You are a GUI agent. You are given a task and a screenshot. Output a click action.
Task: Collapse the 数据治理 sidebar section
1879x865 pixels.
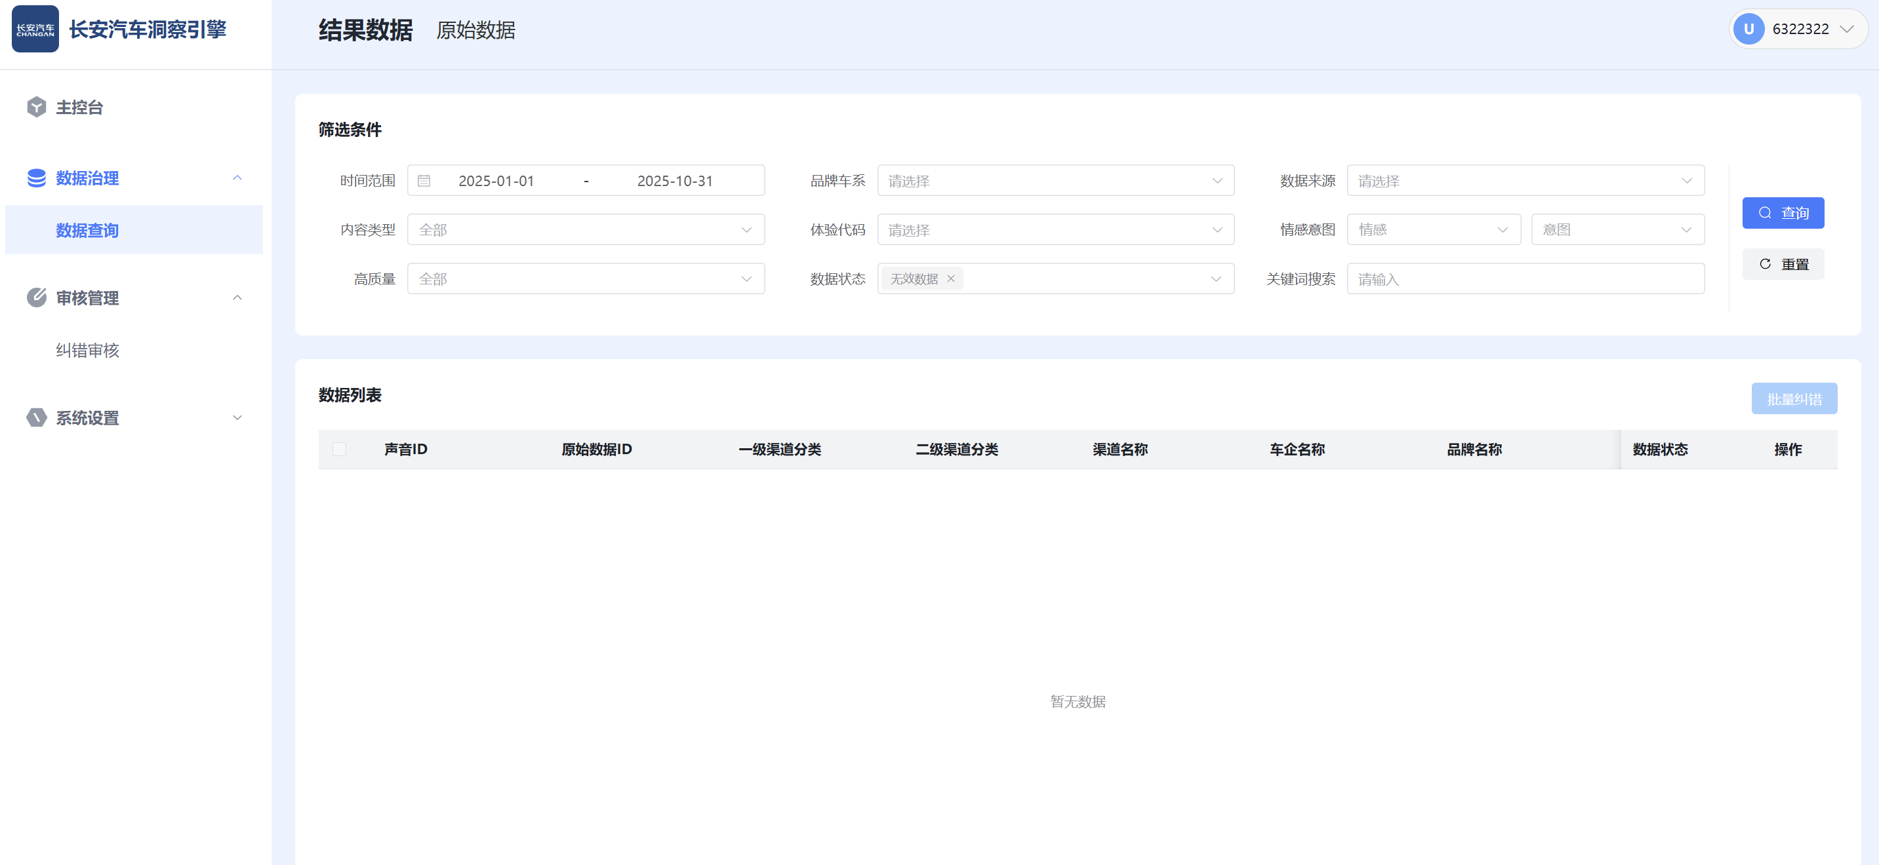(x=237, y=178)
